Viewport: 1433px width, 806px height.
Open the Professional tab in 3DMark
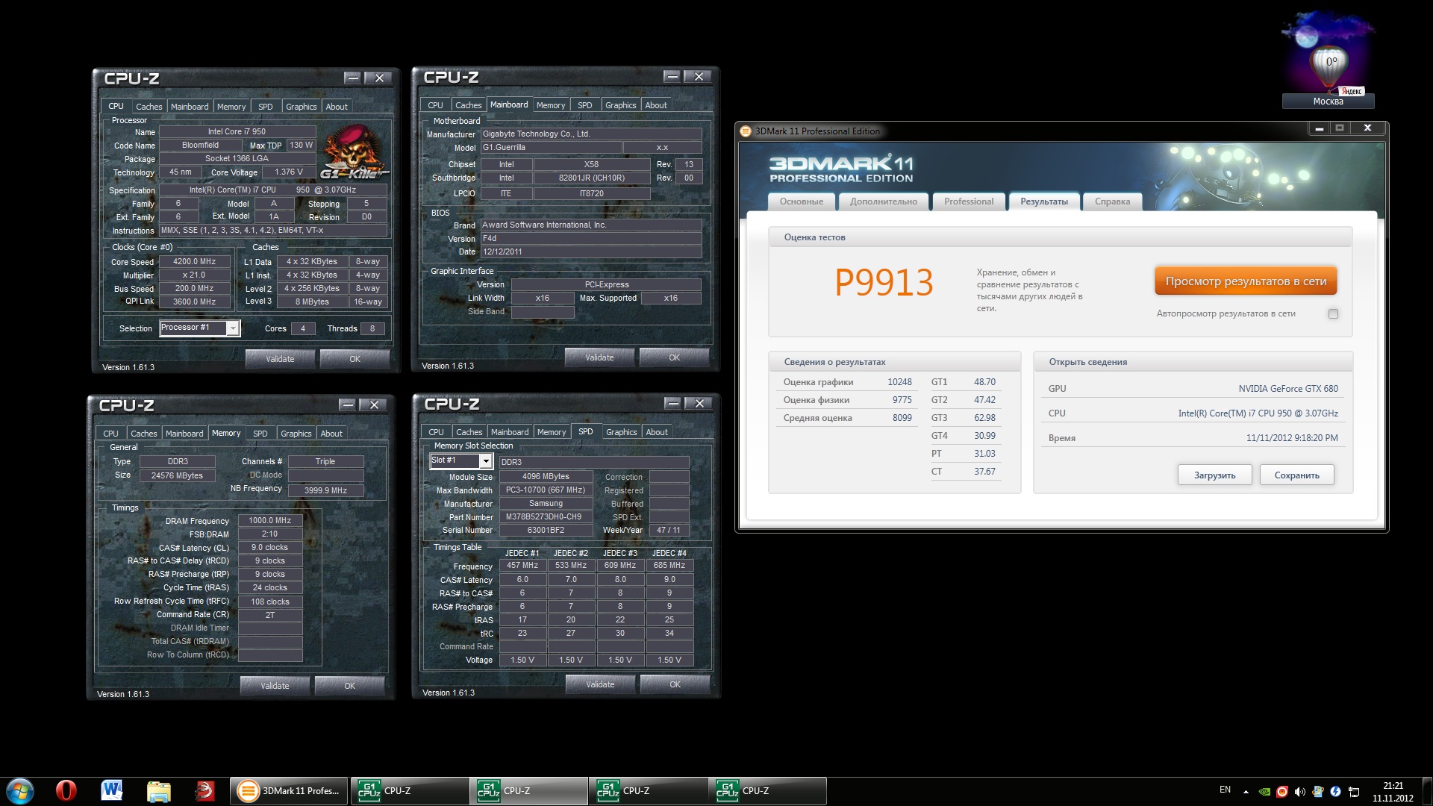coord(968,201)
